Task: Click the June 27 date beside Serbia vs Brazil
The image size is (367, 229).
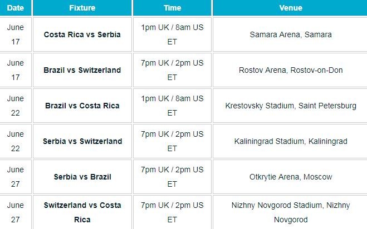Action: tap(16, 177)
